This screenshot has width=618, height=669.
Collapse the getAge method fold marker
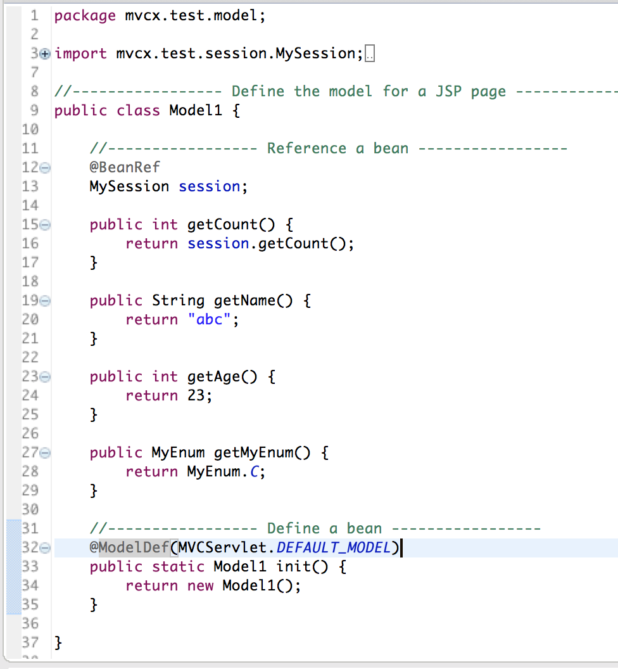click(x=44, y=378)
